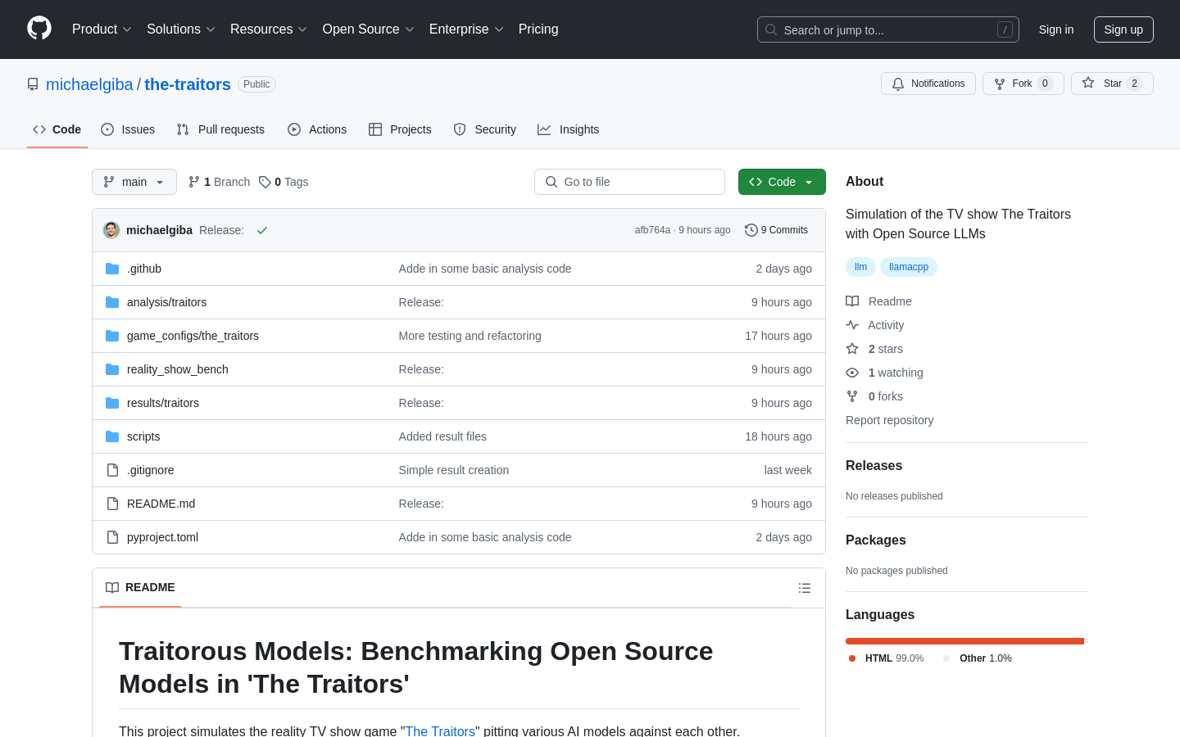This screenshot has height=737, width=1180.
Task: Click the llamacpp topic tag
Action: click(x=909, y=267)
